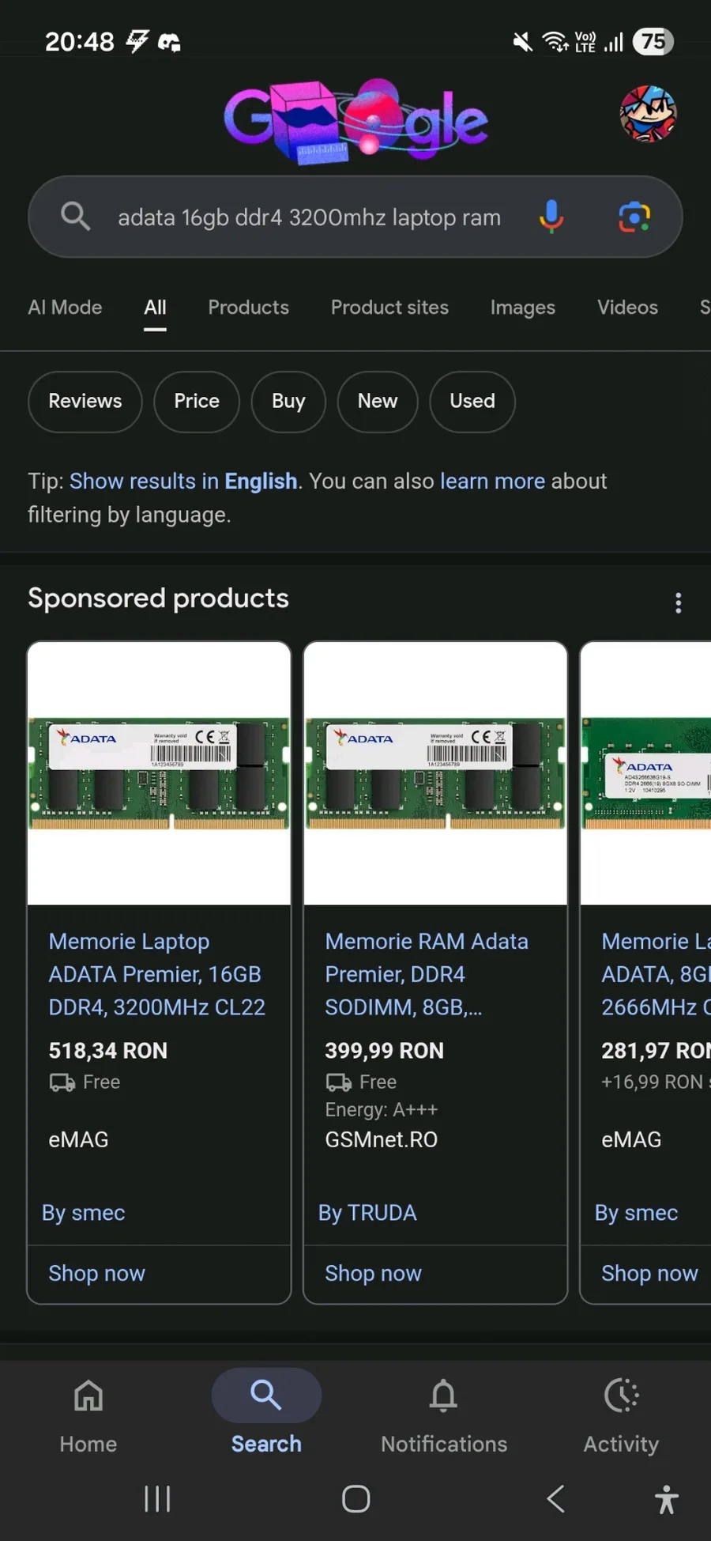Select the Used filter chip
This screenshot has height=1541, width=711.
click(x=472, y=402)
